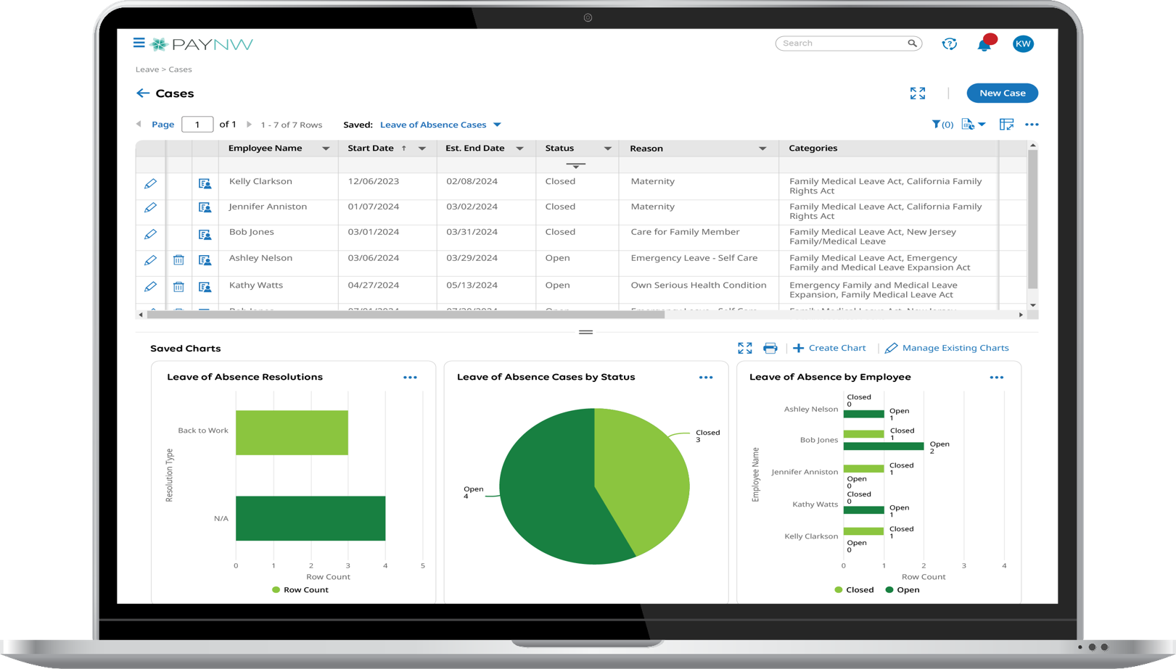Open the table filter funnel icon
Screen dimensions: 1176x669
(x=937, y=125)
